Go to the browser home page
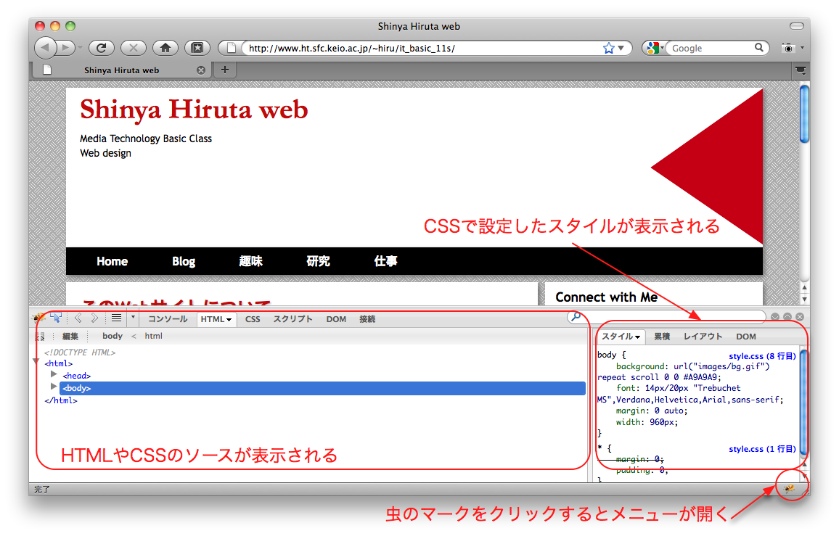 (165, 48)
